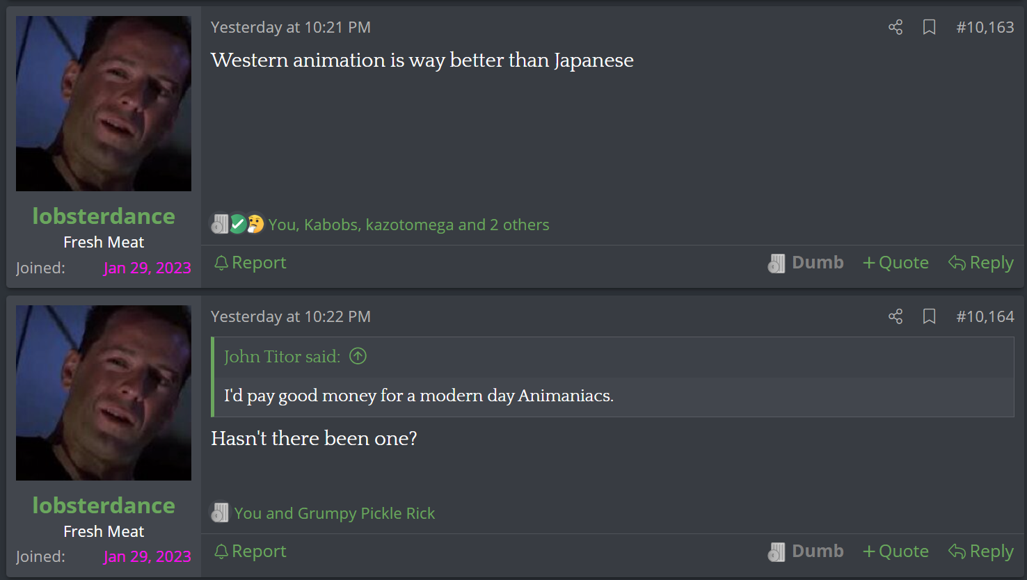
Task: Report the second lobsterdance post
Action: click(250, 551)
